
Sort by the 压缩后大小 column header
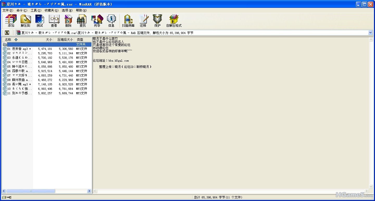click(x=64, y=40)
